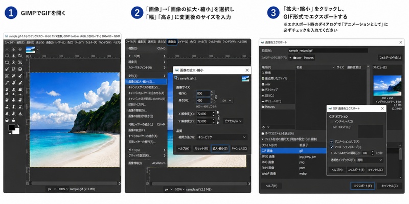This screenshot has width=409, height=204.
Task: Click the add bookmark icon below places list
Action: (x=264, y=127)
